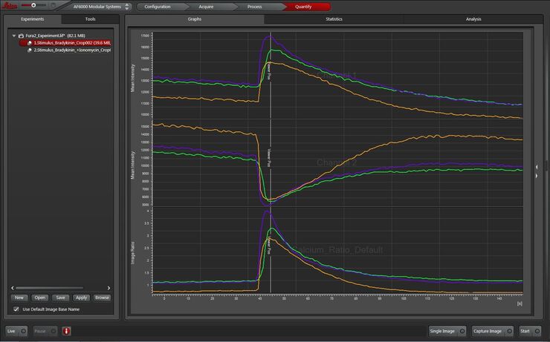Click the Capture Image button
550x342 pixels.
click(493, 331)
